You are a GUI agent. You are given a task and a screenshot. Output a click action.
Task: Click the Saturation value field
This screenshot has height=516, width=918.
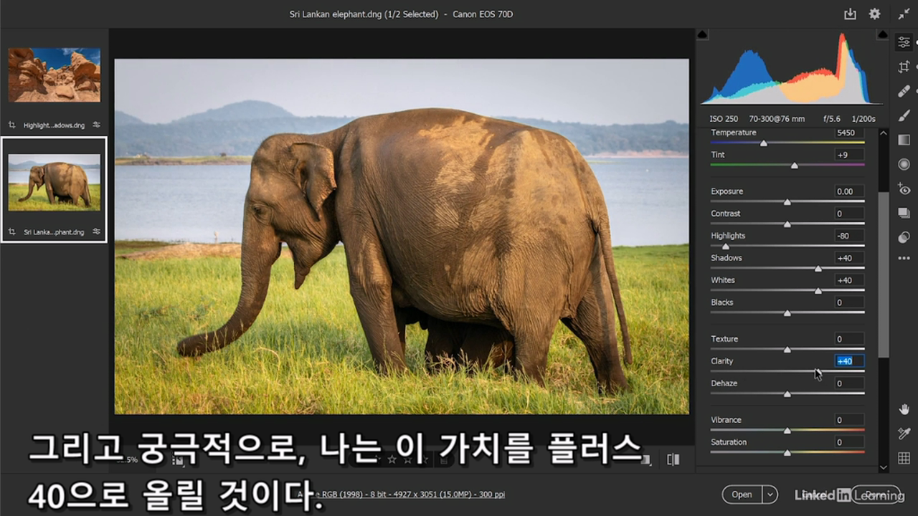click(x=849, y=442)
